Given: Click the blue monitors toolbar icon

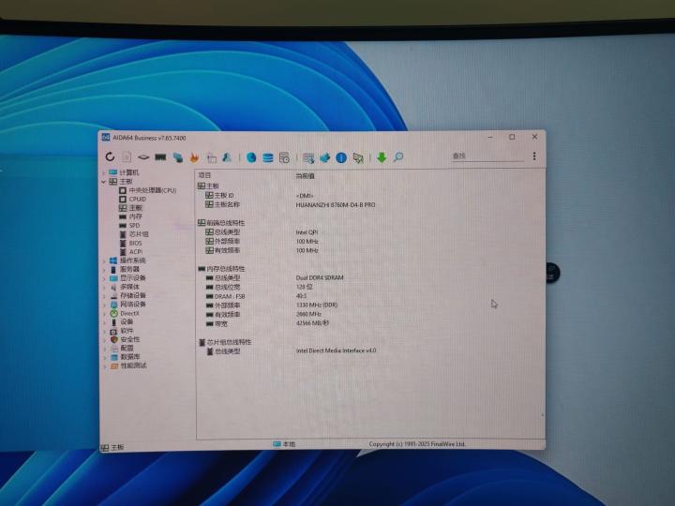Looking at the screenshot, I should [177, 158].
